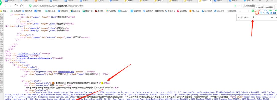Open the 时光机 bookmark
Viewport: 277px width, 100px height.
tap(160, 11)
